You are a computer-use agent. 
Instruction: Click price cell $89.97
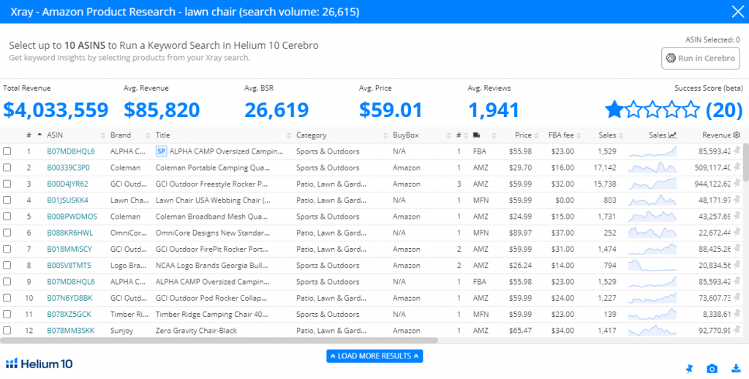click(520, 233)
